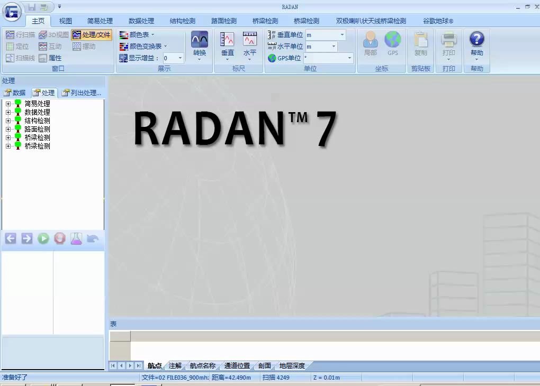Toggle the 处理/文件 display mode

click(91, 35)
